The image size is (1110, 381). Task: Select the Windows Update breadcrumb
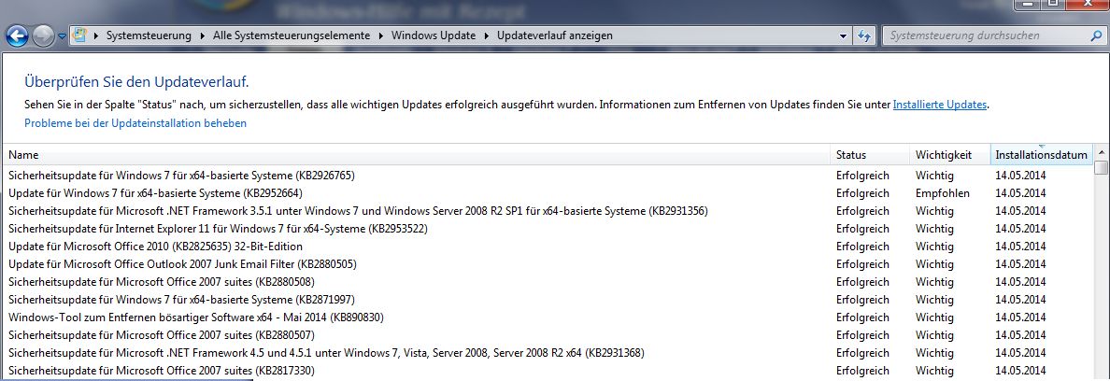[x=434, y=35]
